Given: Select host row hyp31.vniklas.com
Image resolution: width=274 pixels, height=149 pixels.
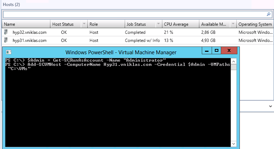Looking at the screenshot, I should pyautogui.click(x=138, y=41).
